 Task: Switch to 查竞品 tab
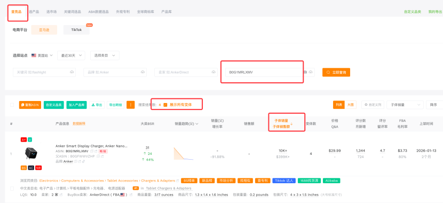coord(17,12)
